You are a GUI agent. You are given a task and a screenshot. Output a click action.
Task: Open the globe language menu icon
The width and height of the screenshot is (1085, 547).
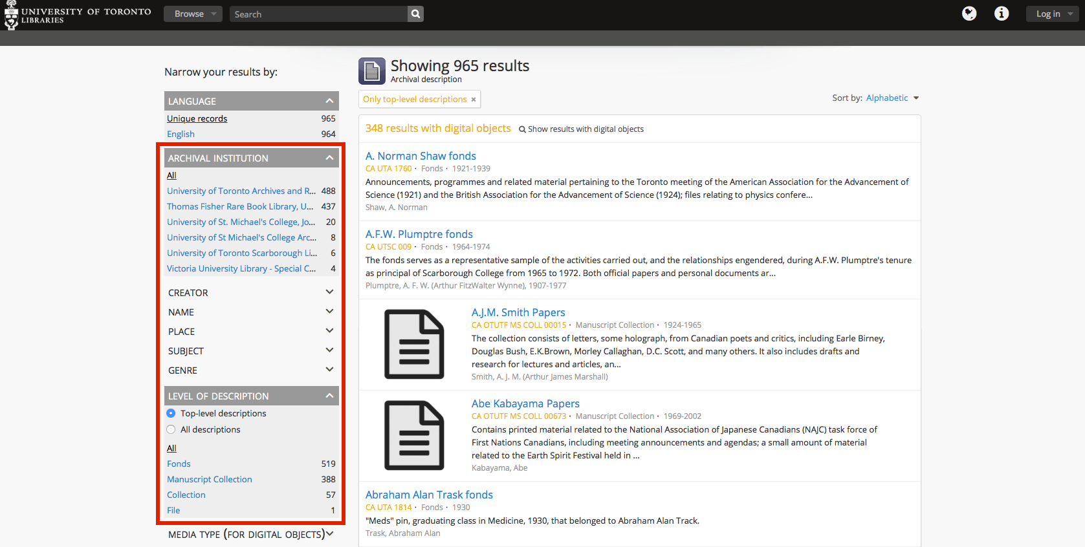click(969, 14)
